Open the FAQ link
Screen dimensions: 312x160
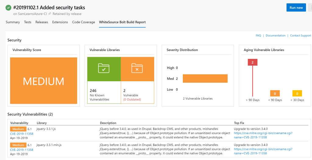click(x=258, y=36)
